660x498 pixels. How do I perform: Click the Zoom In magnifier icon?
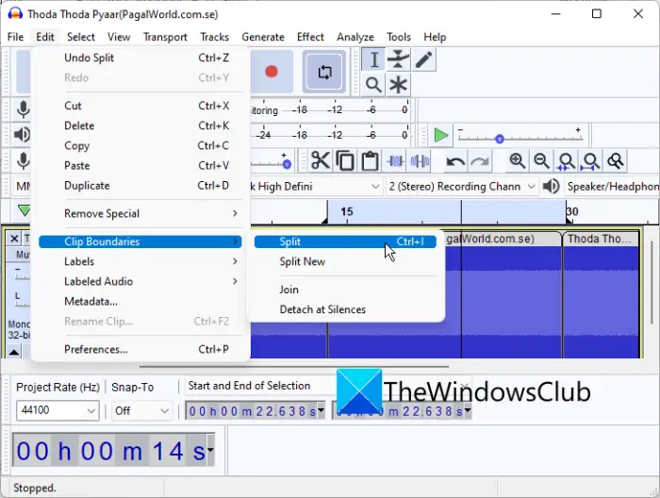pos(517,160)
